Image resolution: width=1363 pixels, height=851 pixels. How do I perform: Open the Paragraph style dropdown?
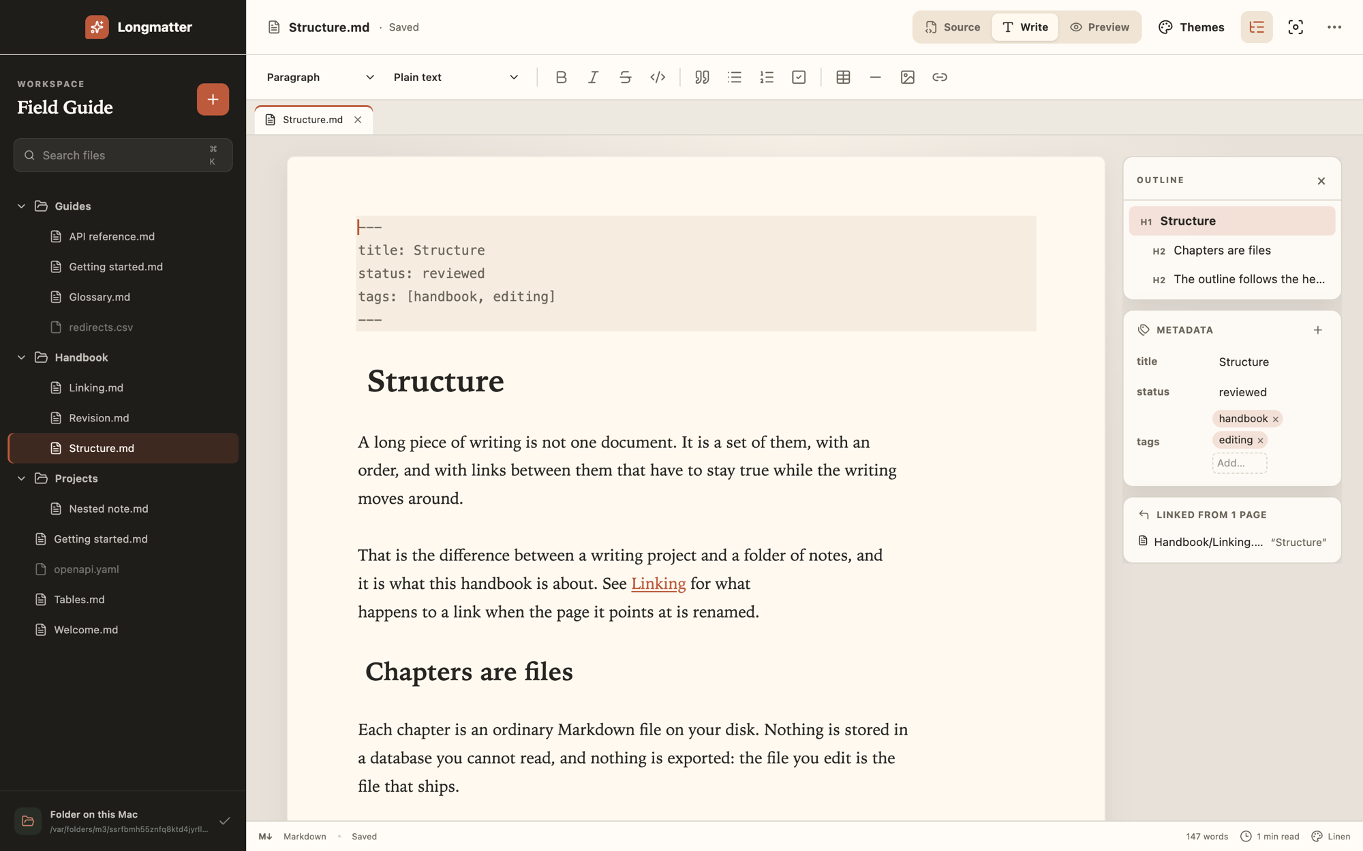click(320, 77)
